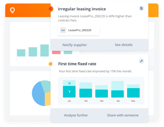Click Analyse further button
Viewport: 164px width, 127px height.
[x=76, y=115]
